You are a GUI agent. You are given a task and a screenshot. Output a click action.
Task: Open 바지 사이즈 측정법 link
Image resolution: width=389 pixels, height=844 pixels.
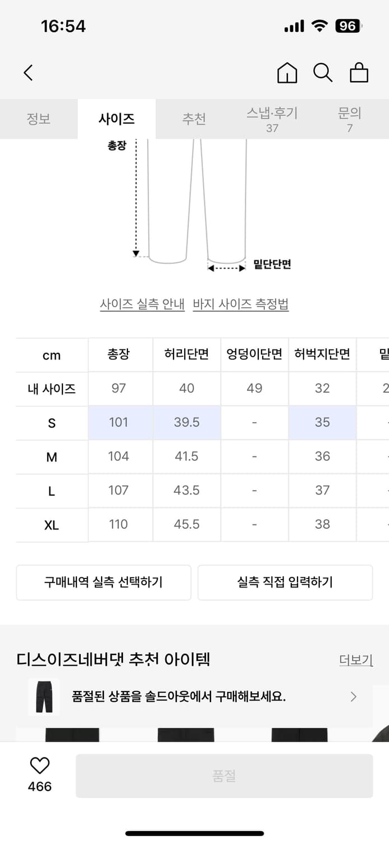[240, 304]
